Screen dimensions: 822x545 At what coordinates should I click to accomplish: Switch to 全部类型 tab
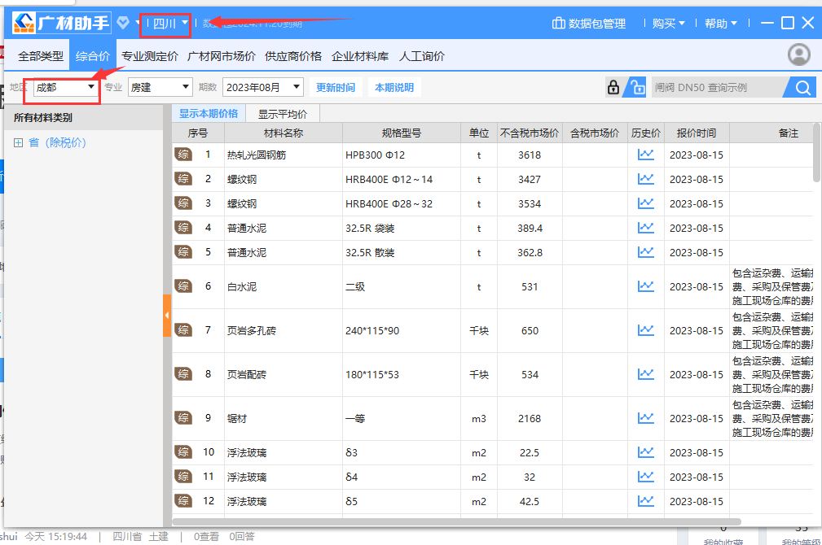click(x=41, y=56)
